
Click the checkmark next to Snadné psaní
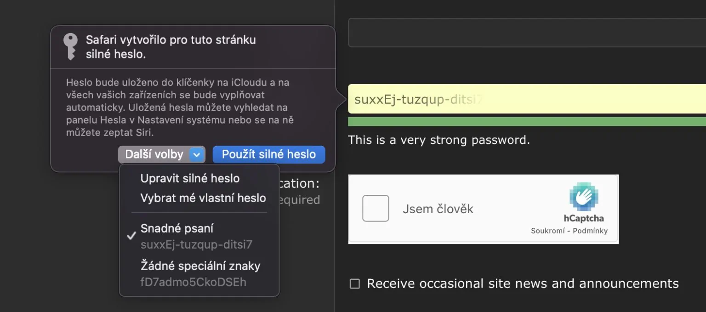click(x=131, y=236)
